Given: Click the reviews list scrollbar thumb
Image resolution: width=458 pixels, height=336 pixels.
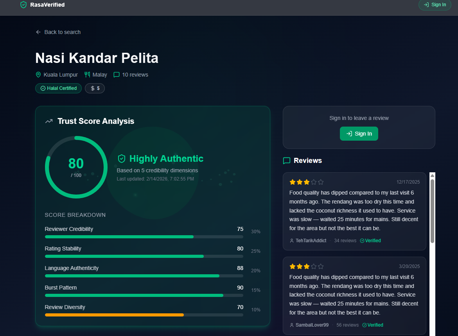Looking at the screenshot, I should pyautogui.click(x=432, y=211).
